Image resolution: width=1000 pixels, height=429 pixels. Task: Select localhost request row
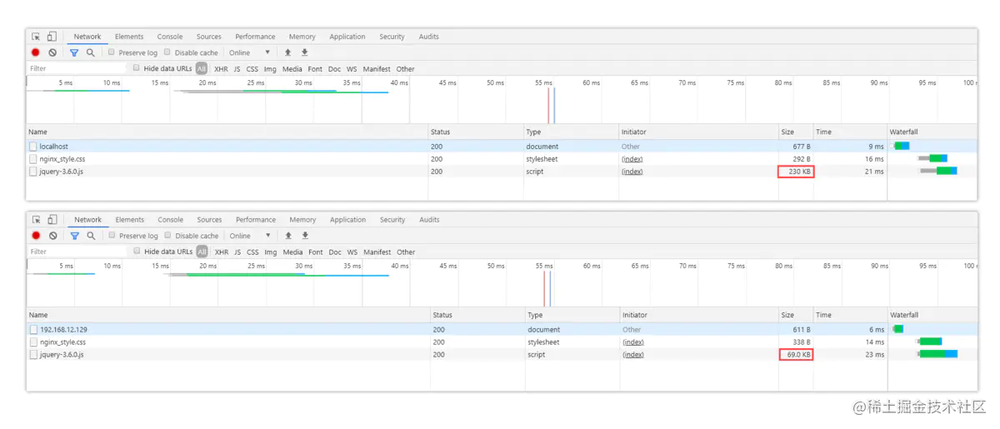click(501, 147)
